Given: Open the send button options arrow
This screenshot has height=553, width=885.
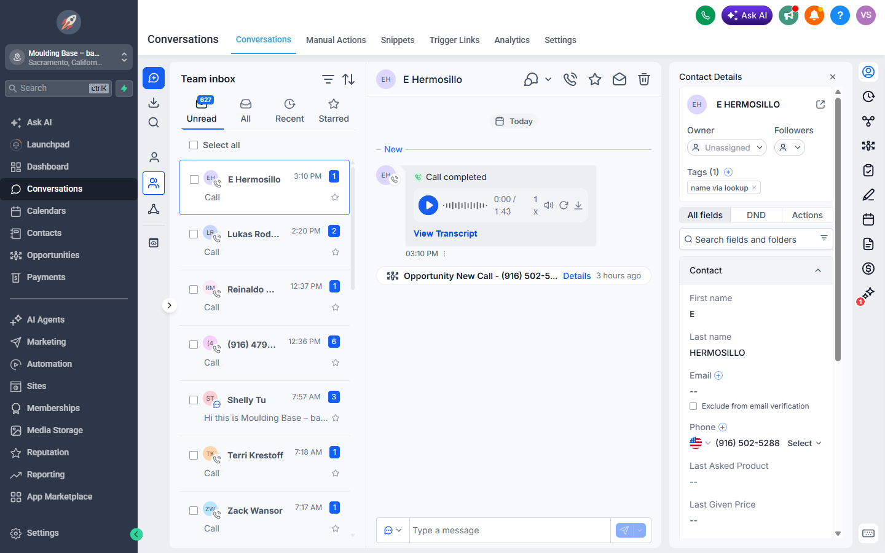Looking at the screenshot, I should pos(640,530).
